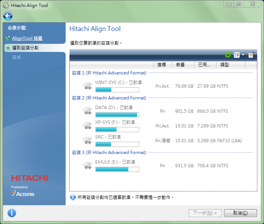
Task: Select the EMULE (E:) partition name
Action: pos(115,162)
